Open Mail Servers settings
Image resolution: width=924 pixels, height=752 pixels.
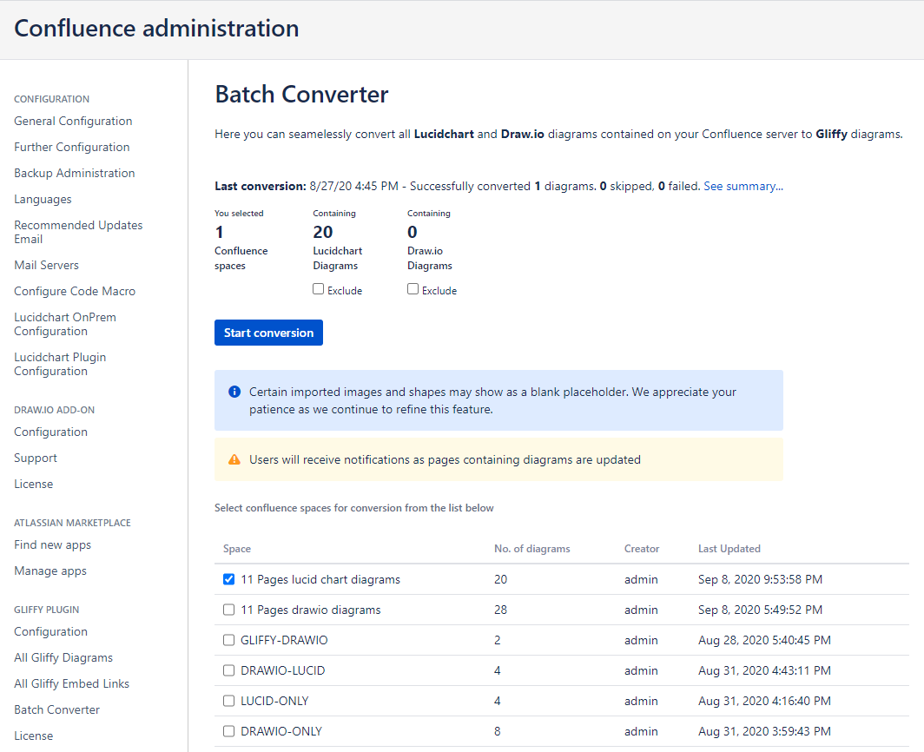46,265
